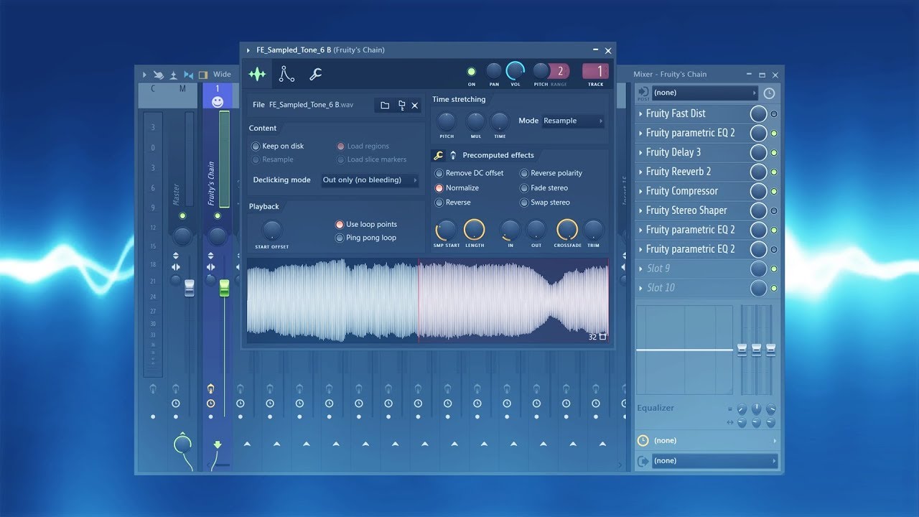The height and width of the screenshot is (517, 919).
Task: Enable the Reverse option
Action: (439, 202)
